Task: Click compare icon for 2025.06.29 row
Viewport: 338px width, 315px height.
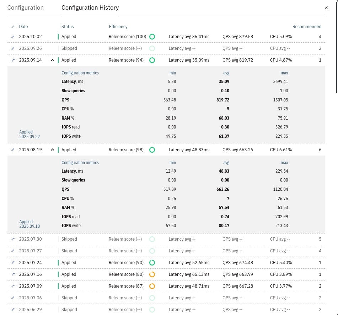Action: pyautogui.click(x=13, y=309)
